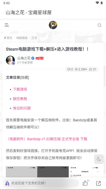
Task: Open the hamburger menu icon
Action: tap(7, 25)
